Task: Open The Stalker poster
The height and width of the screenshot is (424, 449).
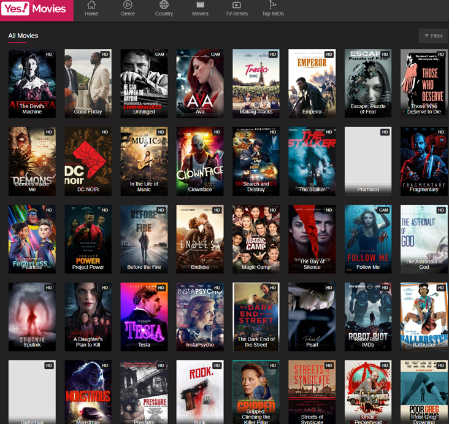Action: click(312, 161)
